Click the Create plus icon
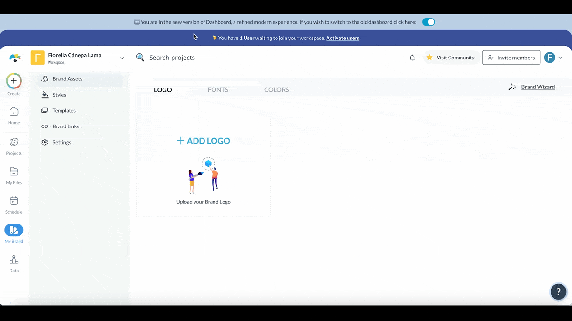The image size is (572, 321). 14,81
